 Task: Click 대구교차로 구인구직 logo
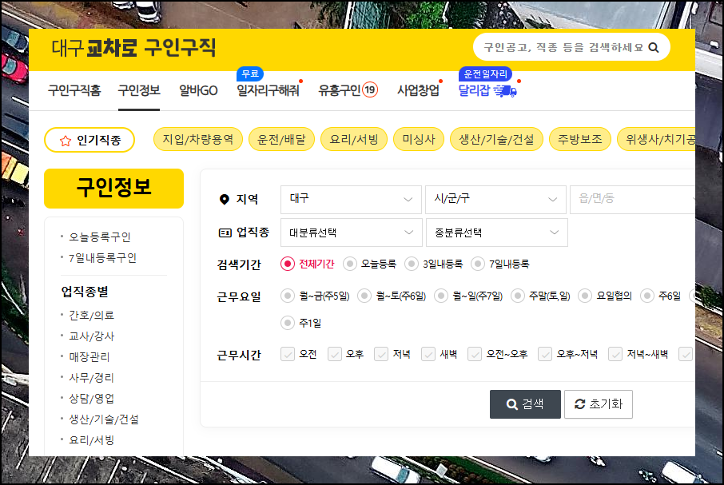(x=133, y=47)
